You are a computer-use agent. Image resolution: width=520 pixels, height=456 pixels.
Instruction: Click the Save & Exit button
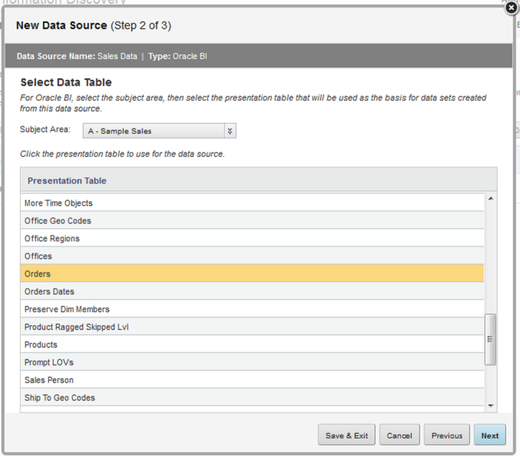(347, 435)
